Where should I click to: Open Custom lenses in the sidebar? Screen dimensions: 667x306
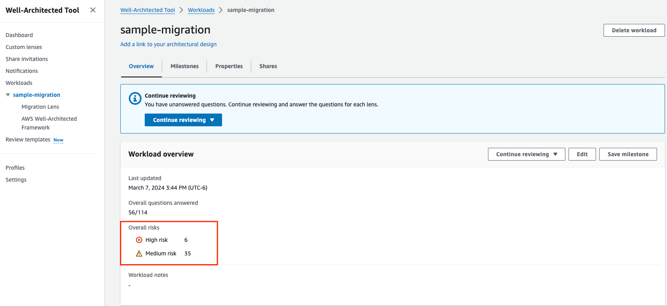(x=24, y=47)
